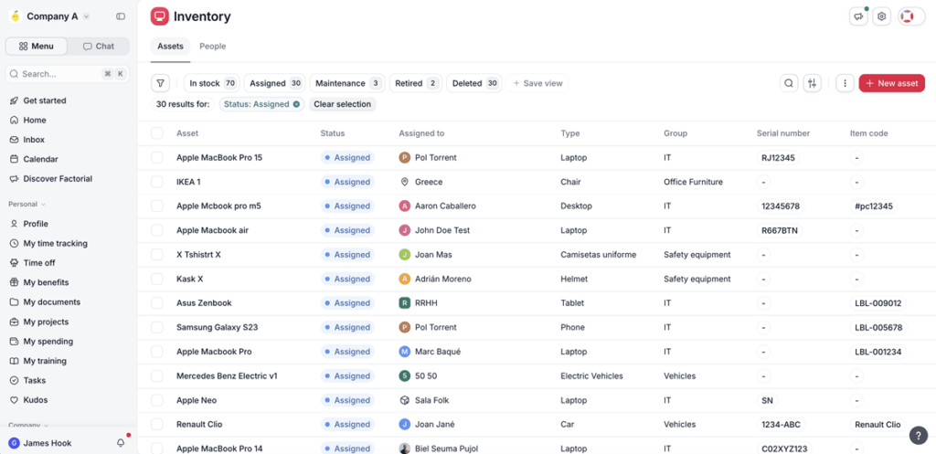The height and width of the screenshot is (454, 936).
Task: Click Clear selection button
Action: pyautogui.click(x=342, y=104)
